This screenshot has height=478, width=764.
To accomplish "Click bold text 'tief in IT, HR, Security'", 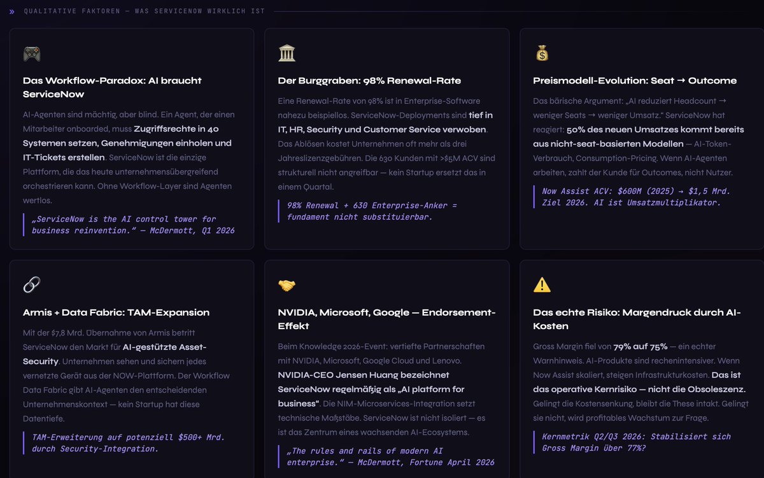I will tap(385, 122).
